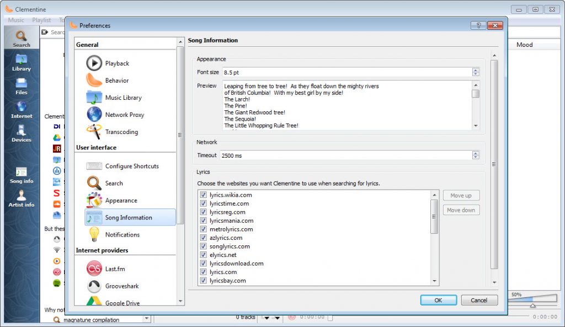Click the Move up button

pyautogui.click(x=461, y=195)
